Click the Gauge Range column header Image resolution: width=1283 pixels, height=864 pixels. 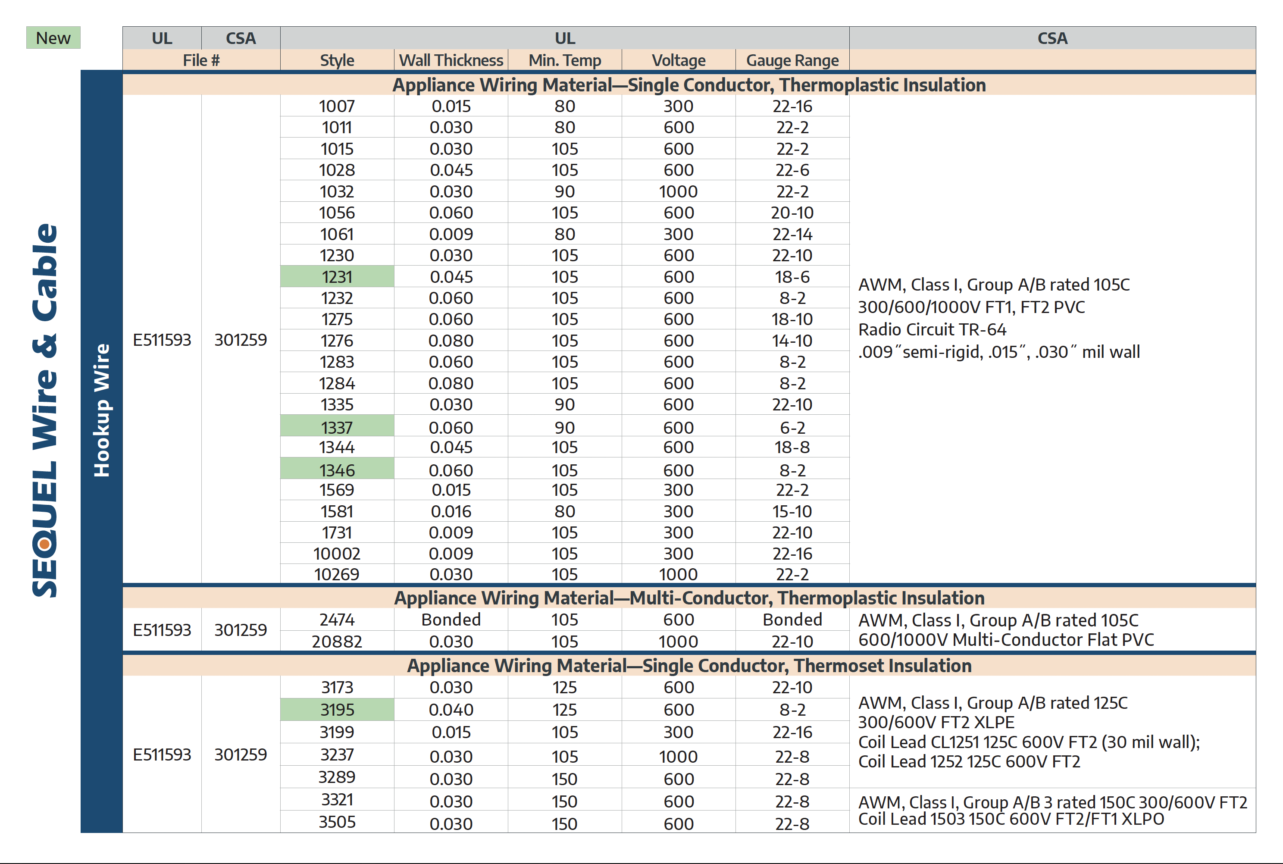pyautogui.click(x=792, y=60)
